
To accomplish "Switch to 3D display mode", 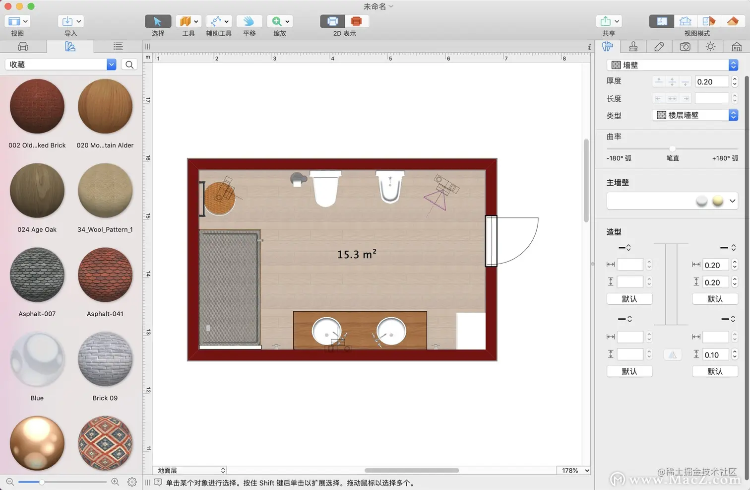I will click(356, 21).
